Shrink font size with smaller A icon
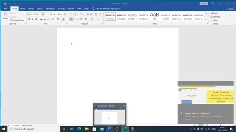This screenshot has width=236, height=132. coord(54,14)
